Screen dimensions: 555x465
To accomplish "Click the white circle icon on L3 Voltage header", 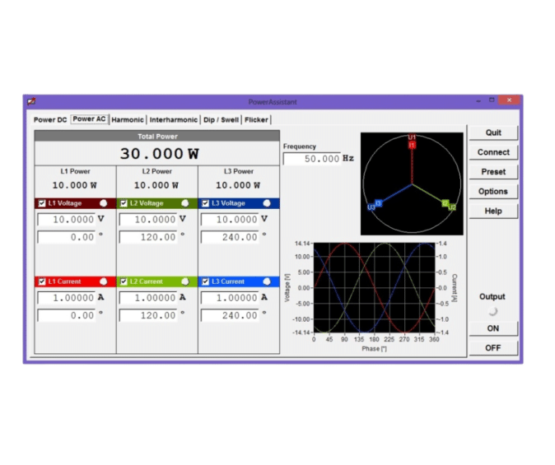I will (267, 202).
